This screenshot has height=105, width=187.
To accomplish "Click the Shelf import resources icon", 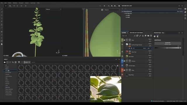I will (15, 62).
